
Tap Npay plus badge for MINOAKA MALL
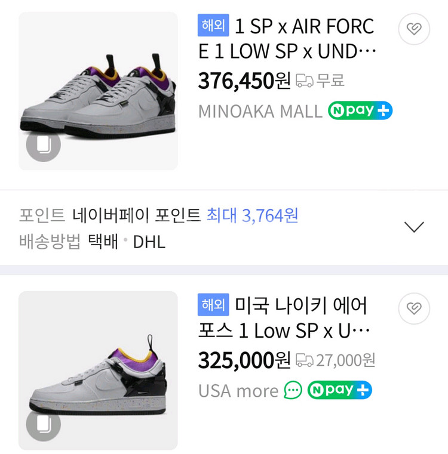(360, 110)
